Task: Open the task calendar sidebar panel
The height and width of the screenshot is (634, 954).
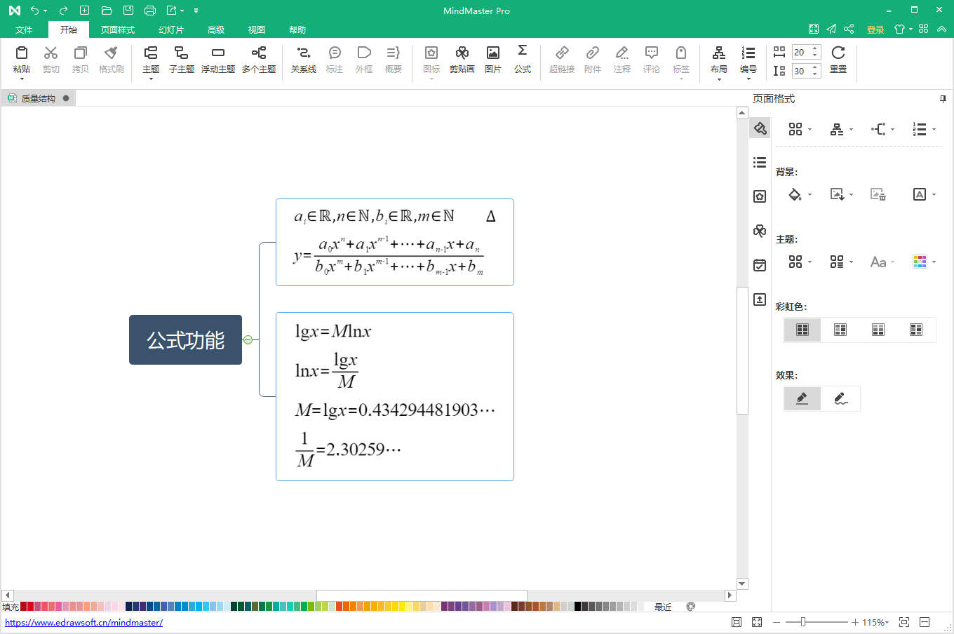Action: click(x=760, y=265)
